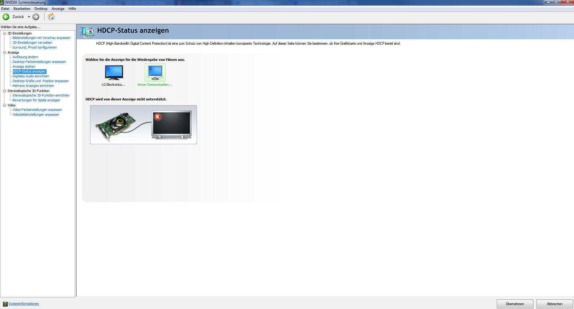The width and height of the screenshot is (574, 309).
Task: Click the forward arrow icon in toolbar
Action: click(x=36, y=17)
